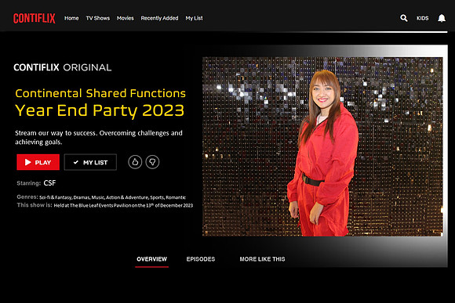
Task: Open TV Shows menu item
Action: pyautogui.click(x=98, y=18)
